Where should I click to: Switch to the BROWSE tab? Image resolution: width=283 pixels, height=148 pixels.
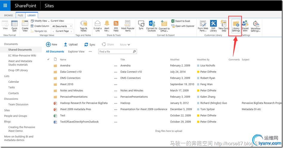click(8, 15)
